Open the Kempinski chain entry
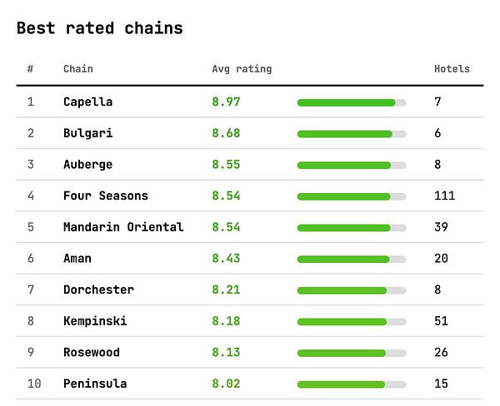This screenshot has height=406, width=500. tap(95, 321)
